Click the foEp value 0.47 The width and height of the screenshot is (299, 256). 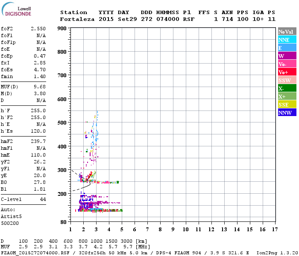[x=40, y=56]
